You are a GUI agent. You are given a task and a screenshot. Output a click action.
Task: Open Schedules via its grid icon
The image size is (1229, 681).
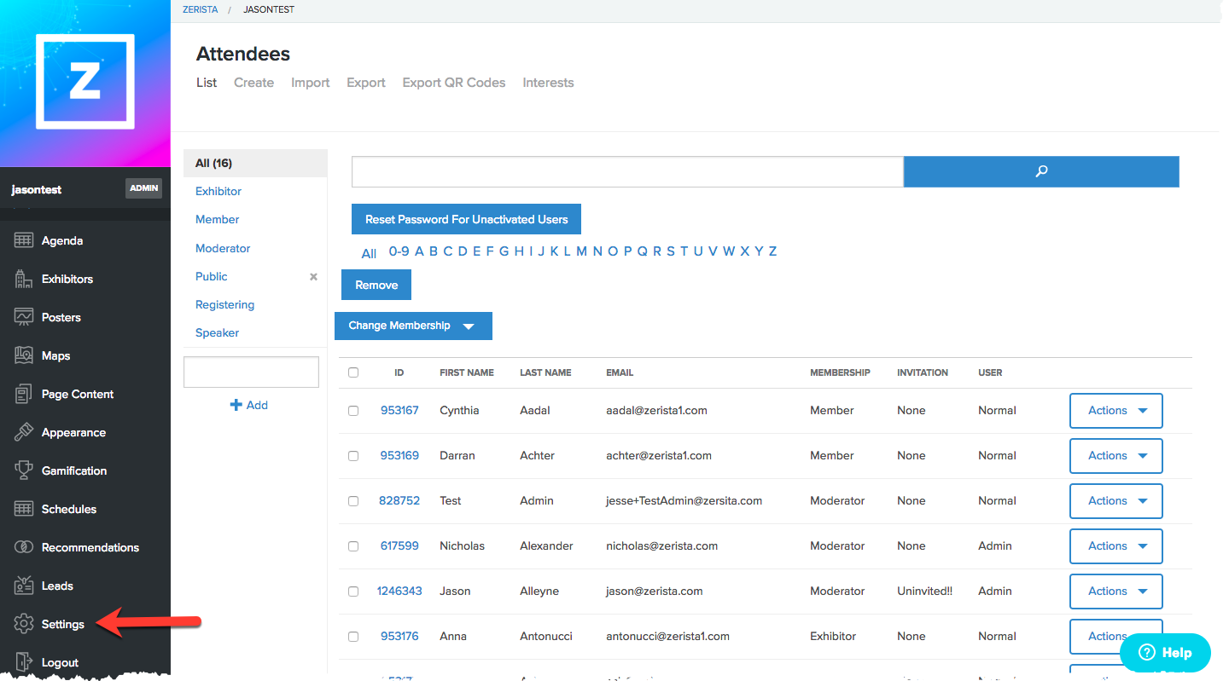[24, 509]
